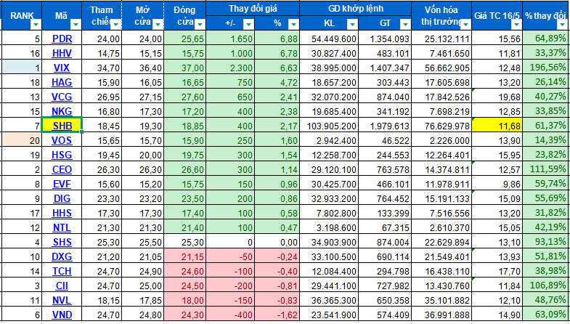
Task: Open the VOS ticker link
Action: coord(62,140)
